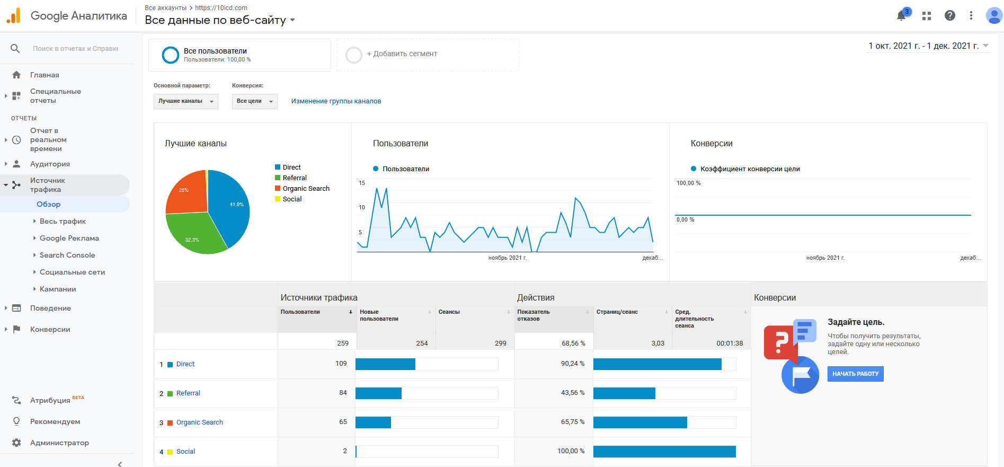Click the Добавить сегмент empty circle
Viewport: 1004px width, 467px height.
[354, 55]
